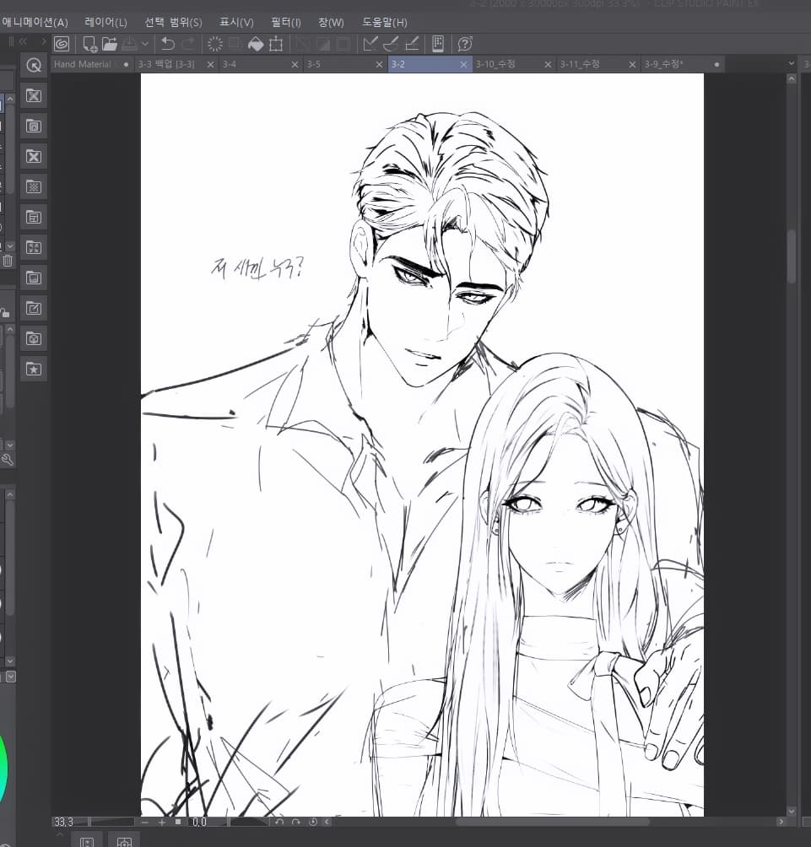
Task: Click the canvas zoom slider
Action: 112,823
